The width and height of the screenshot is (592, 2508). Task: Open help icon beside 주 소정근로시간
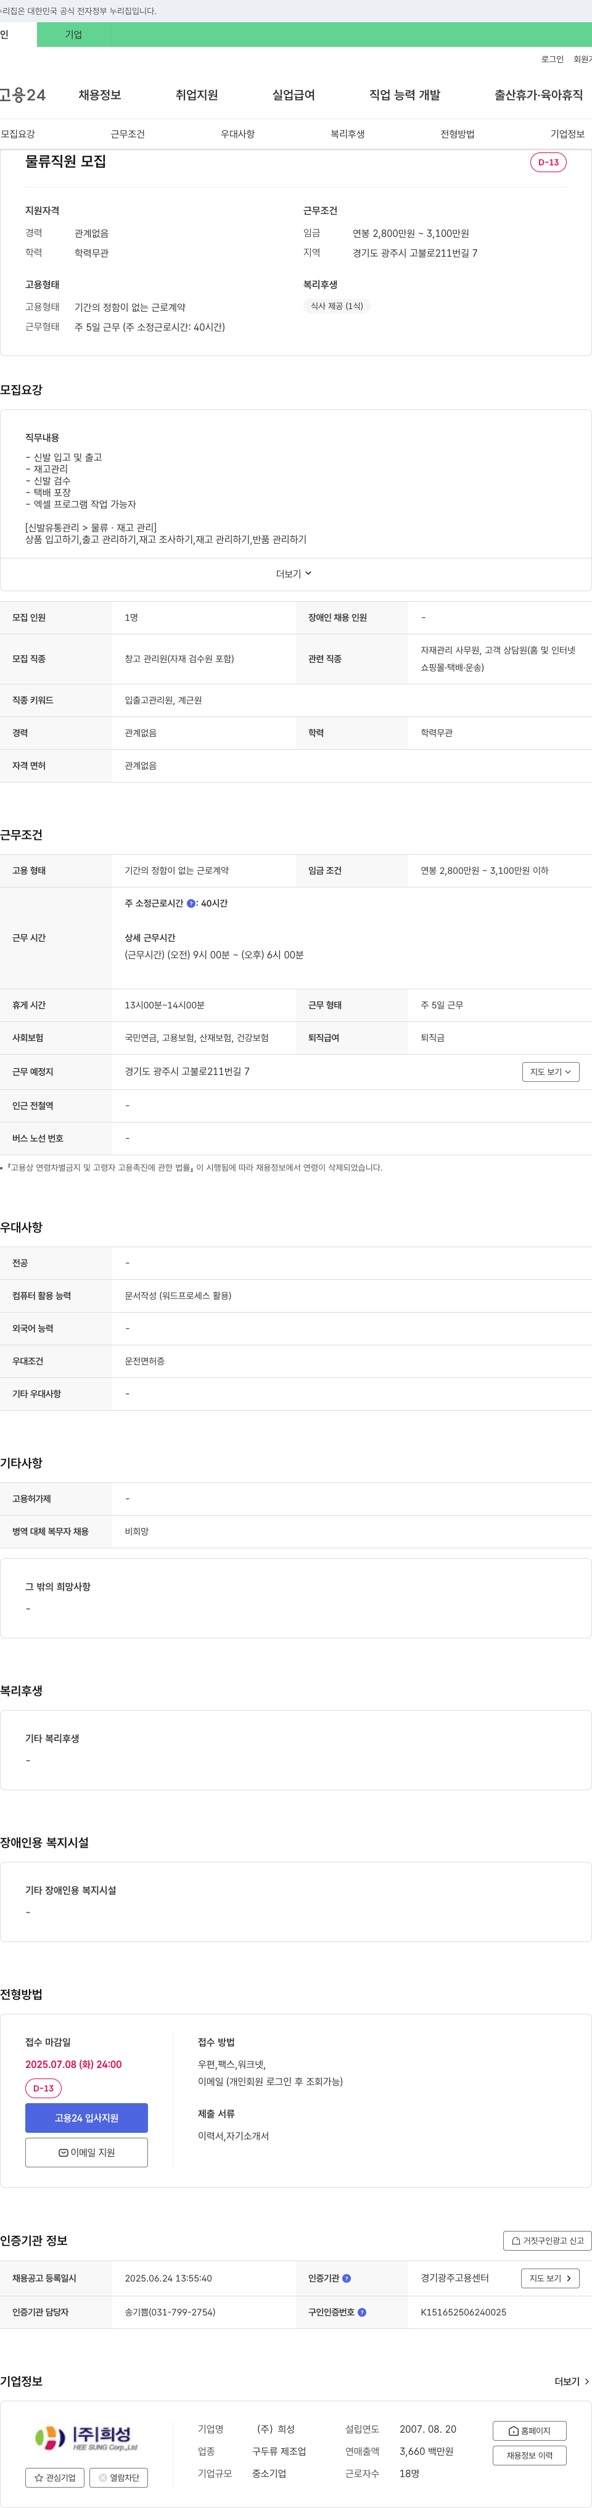point(191,903)
